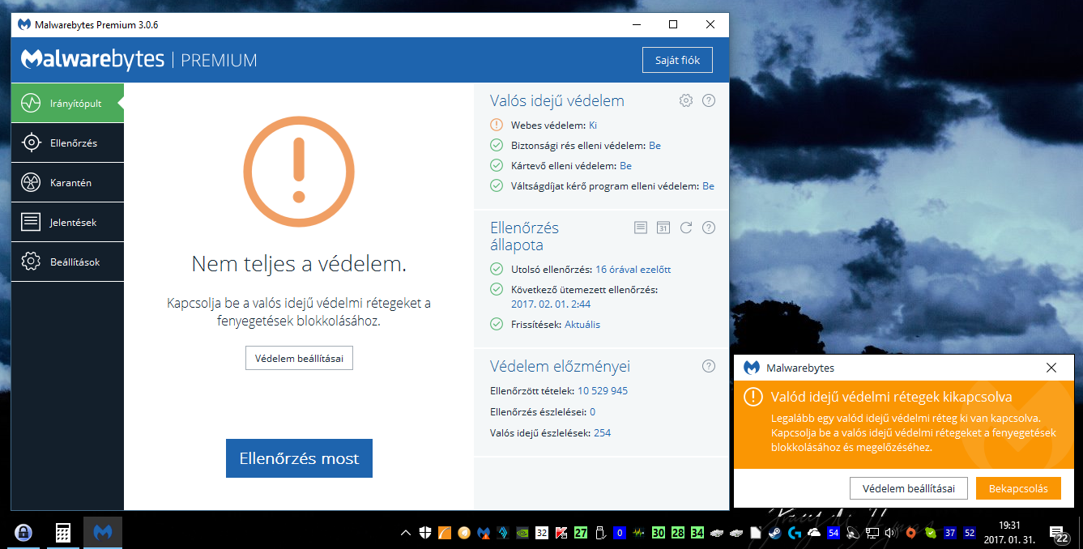Image resolution: width=1083 pixels, height=549 pixels.
Task: Click the scan detections value 0
Action: (x=592, y=412)
